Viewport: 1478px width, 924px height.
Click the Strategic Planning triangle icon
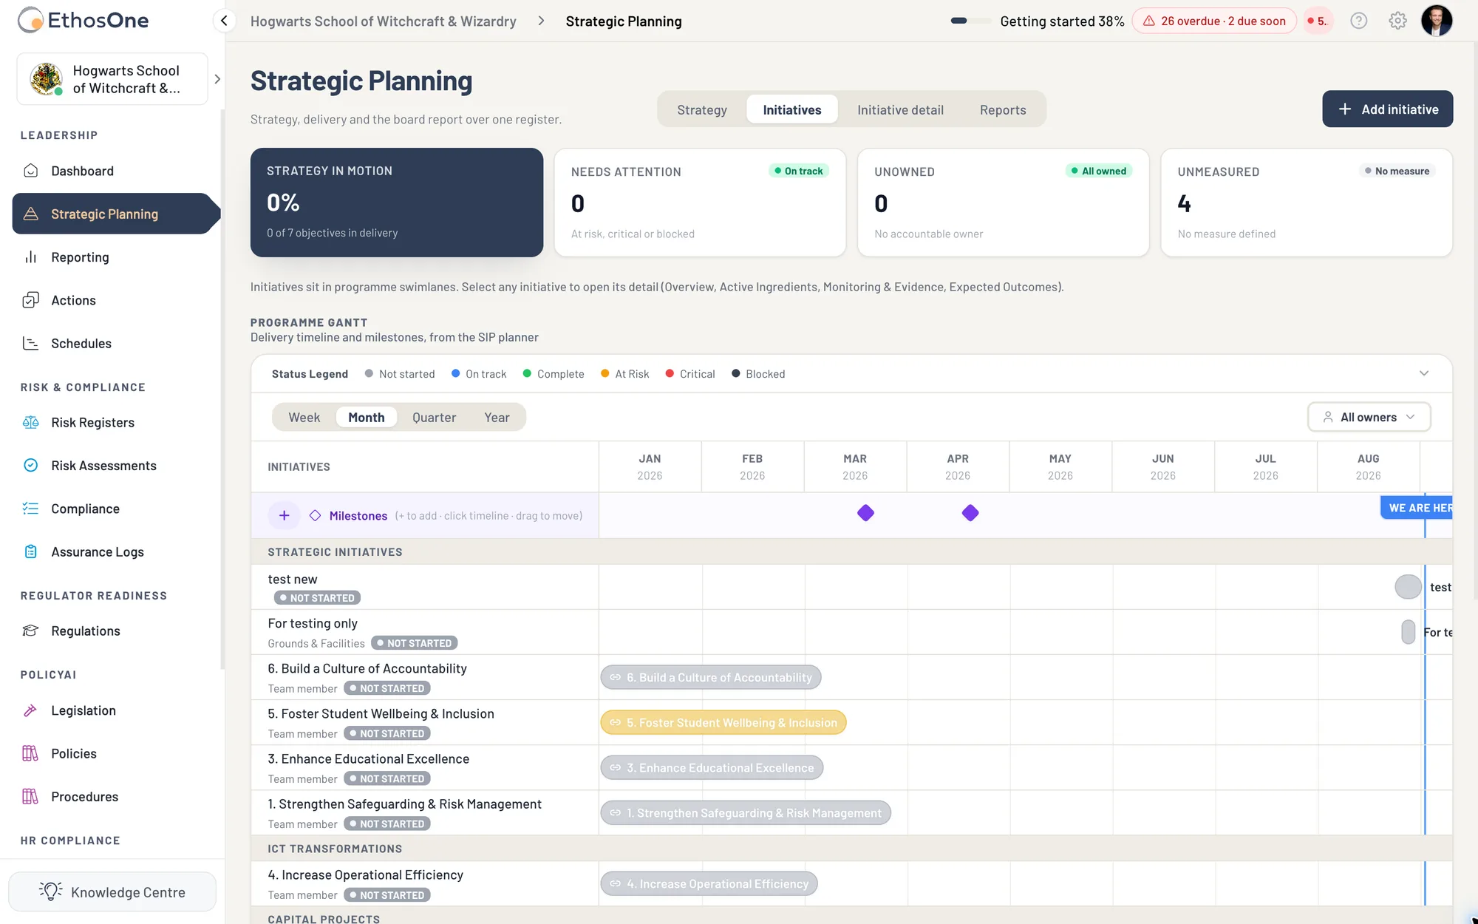[31, 214]
